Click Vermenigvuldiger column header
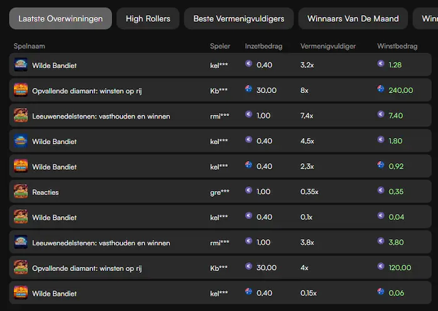This screenshot has height=311, width=438. click(x=328, y=46)
